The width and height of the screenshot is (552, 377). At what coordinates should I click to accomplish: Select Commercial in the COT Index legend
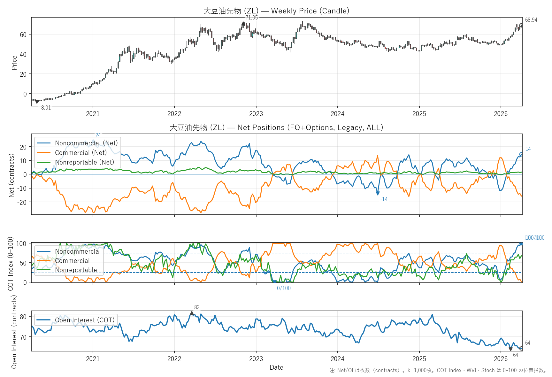[72, 261]
